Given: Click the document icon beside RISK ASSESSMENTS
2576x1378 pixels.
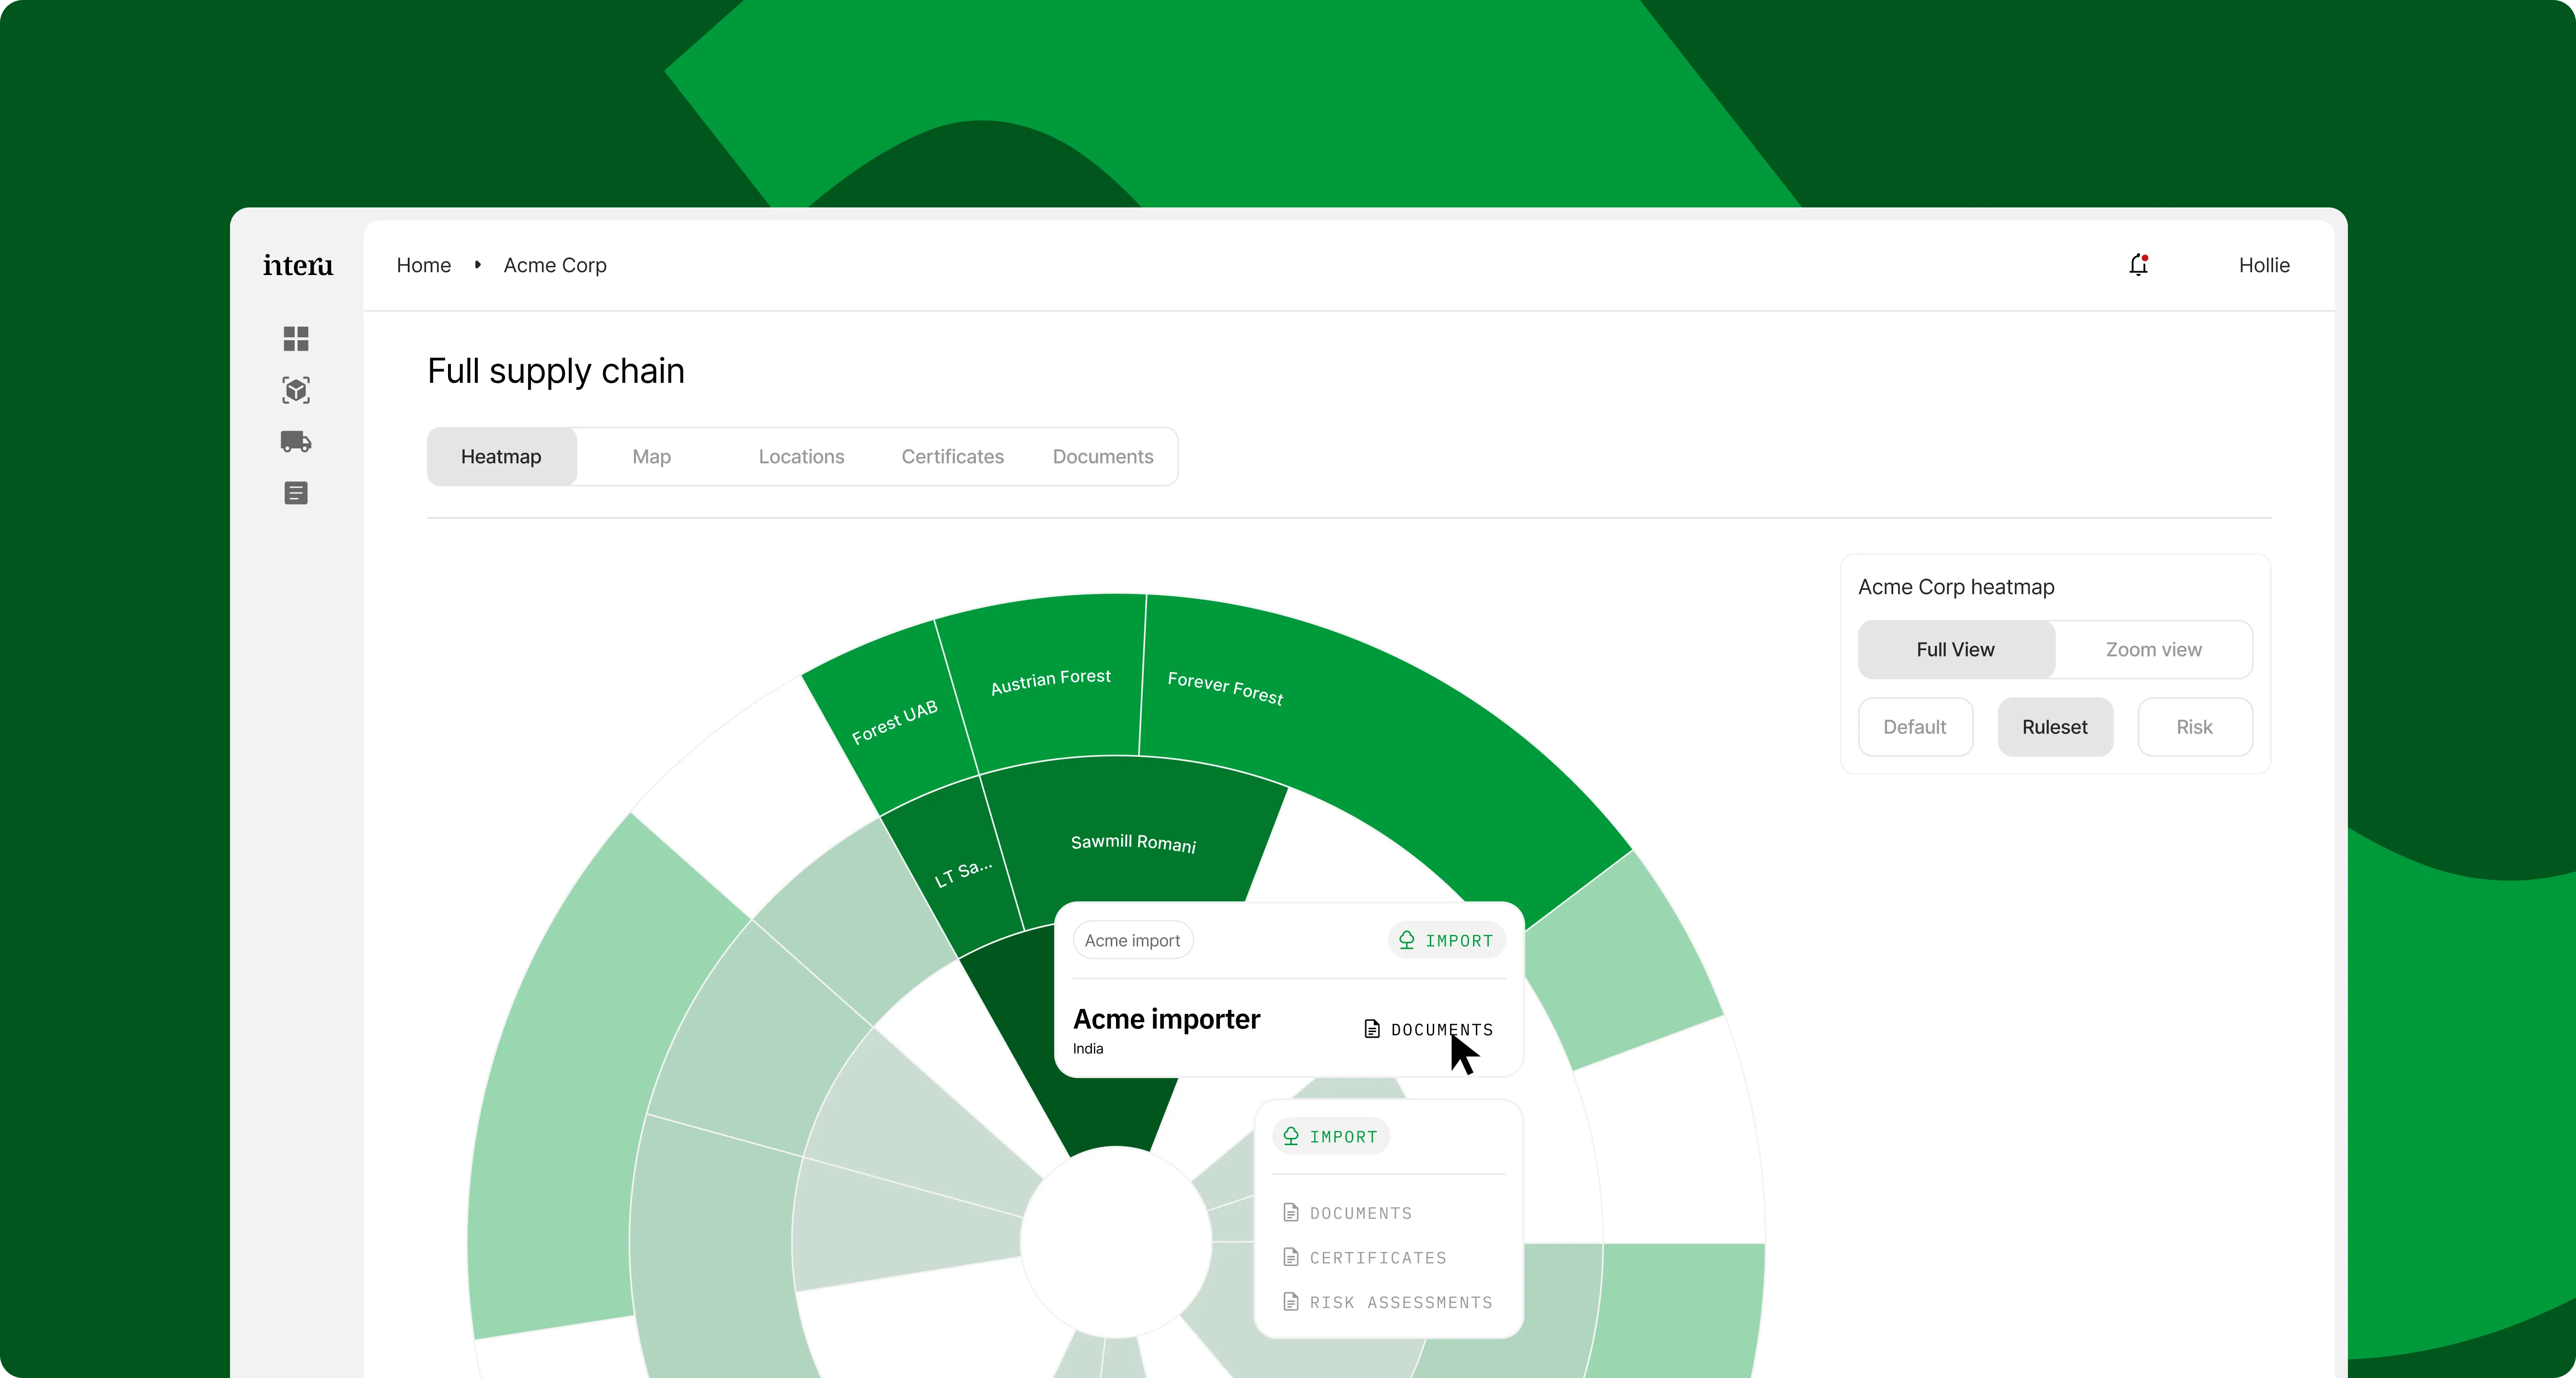Looking at the screenshot, I should tap(1291, 1302).
